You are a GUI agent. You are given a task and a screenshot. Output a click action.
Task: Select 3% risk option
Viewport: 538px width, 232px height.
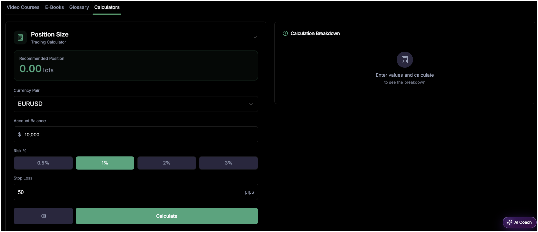[229, 163]
